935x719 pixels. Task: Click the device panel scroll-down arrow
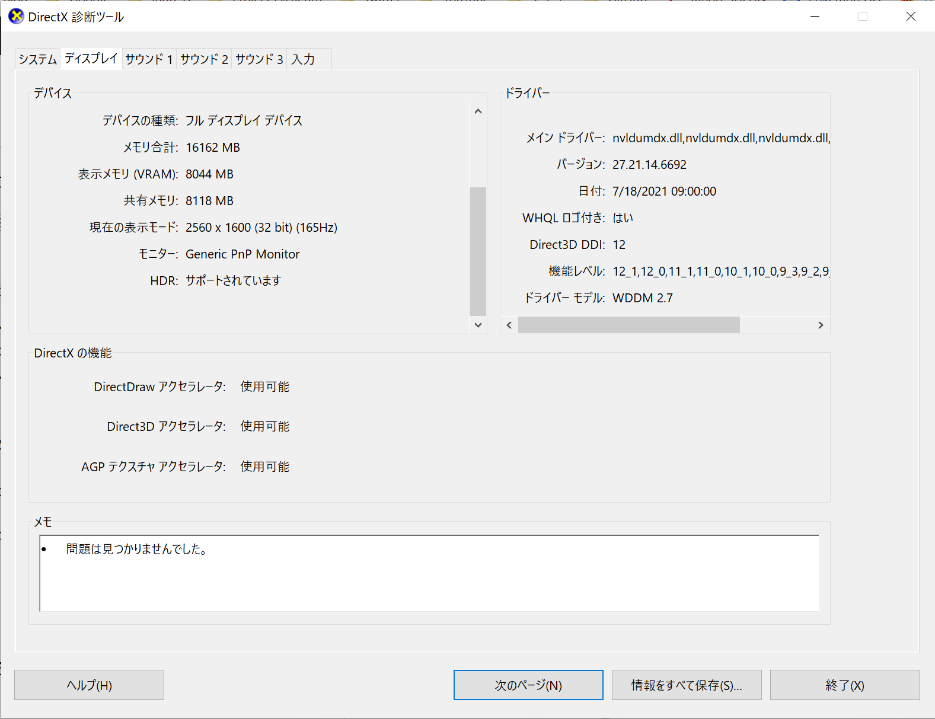(478, 325)
